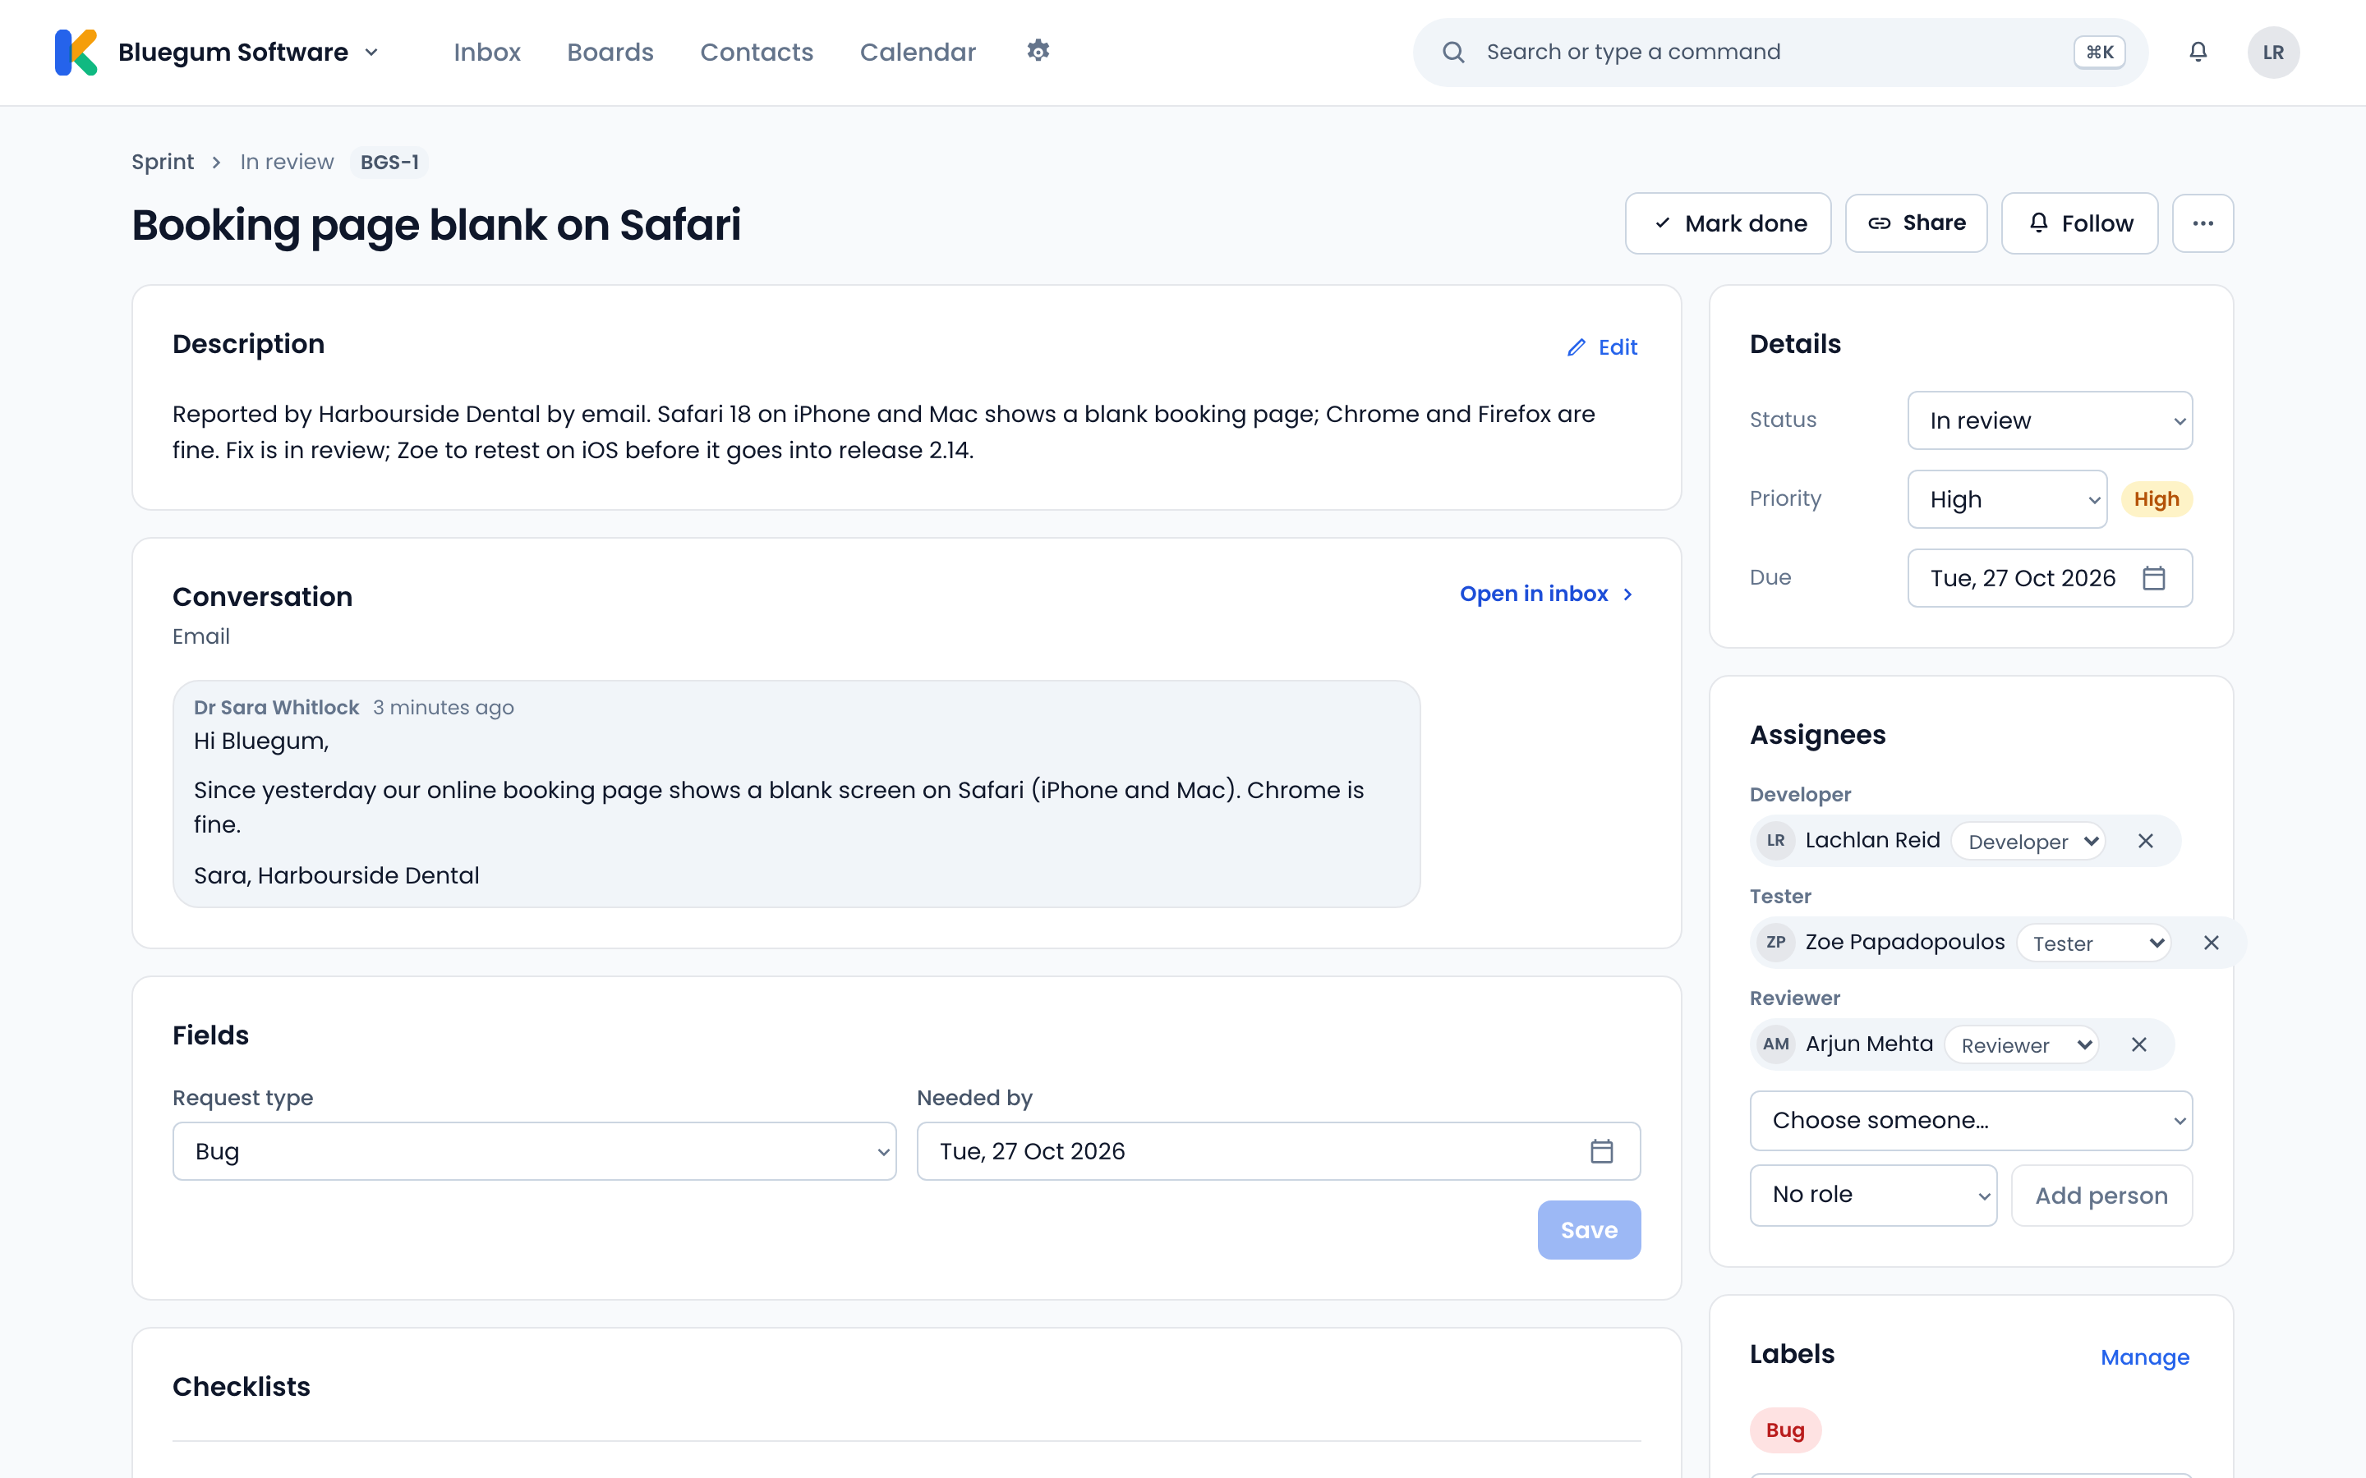
Task: Click the Mark done button
Action: coord(1728,223)
